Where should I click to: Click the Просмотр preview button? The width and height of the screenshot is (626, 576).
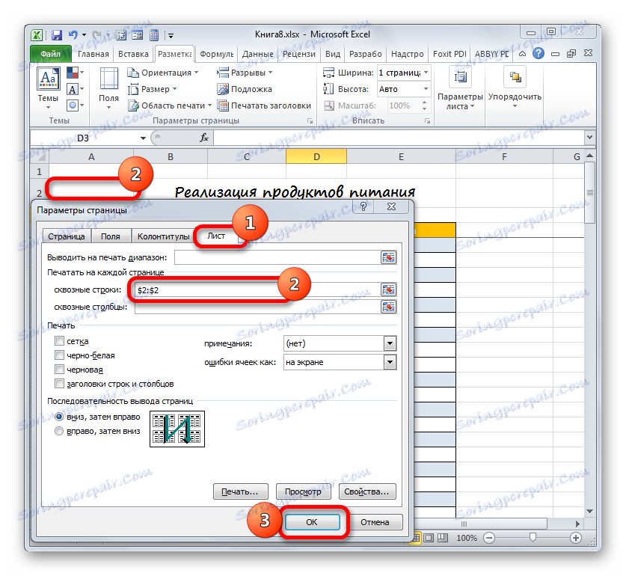[x=303, y=491]
